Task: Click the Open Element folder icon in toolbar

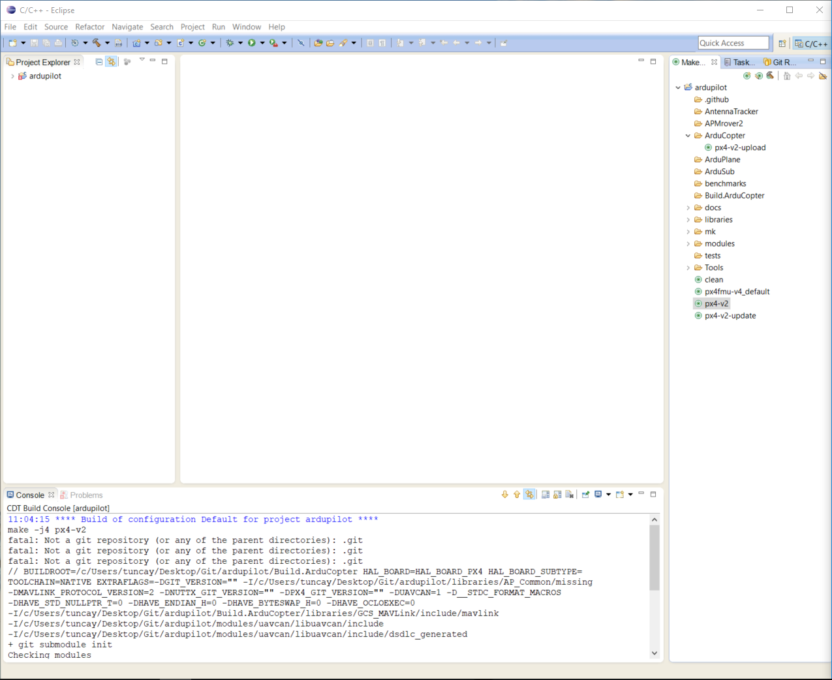Action: pos(318,43)
